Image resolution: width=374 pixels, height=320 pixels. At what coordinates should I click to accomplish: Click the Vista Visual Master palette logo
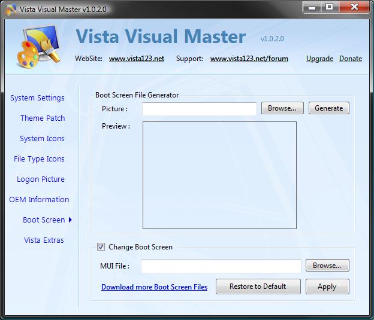[38, 47]
